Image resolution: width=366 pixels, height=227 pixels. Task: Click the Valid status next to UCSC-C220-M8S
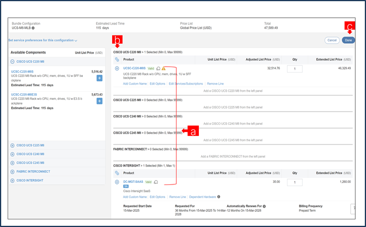point(151,69)
